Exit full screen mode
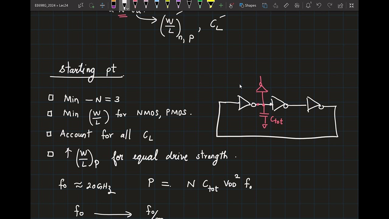Viewport: 389px width, 219px height. 352,5
